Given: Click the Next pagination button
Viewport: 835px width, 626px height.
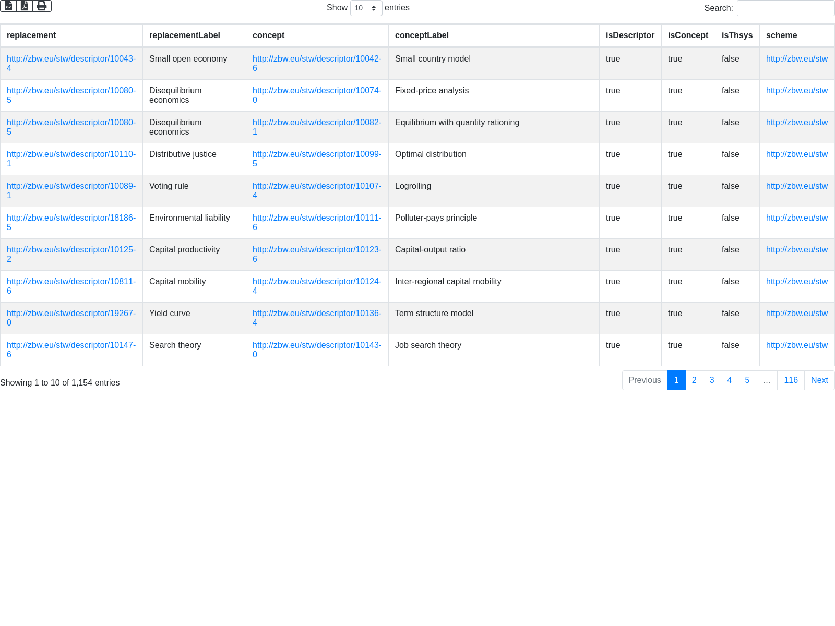Looking at the screenshot, I should pos(819,380).
